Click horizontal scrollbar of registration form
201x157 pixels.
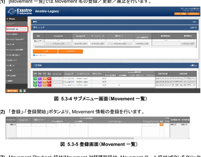(x=71, y=138)
